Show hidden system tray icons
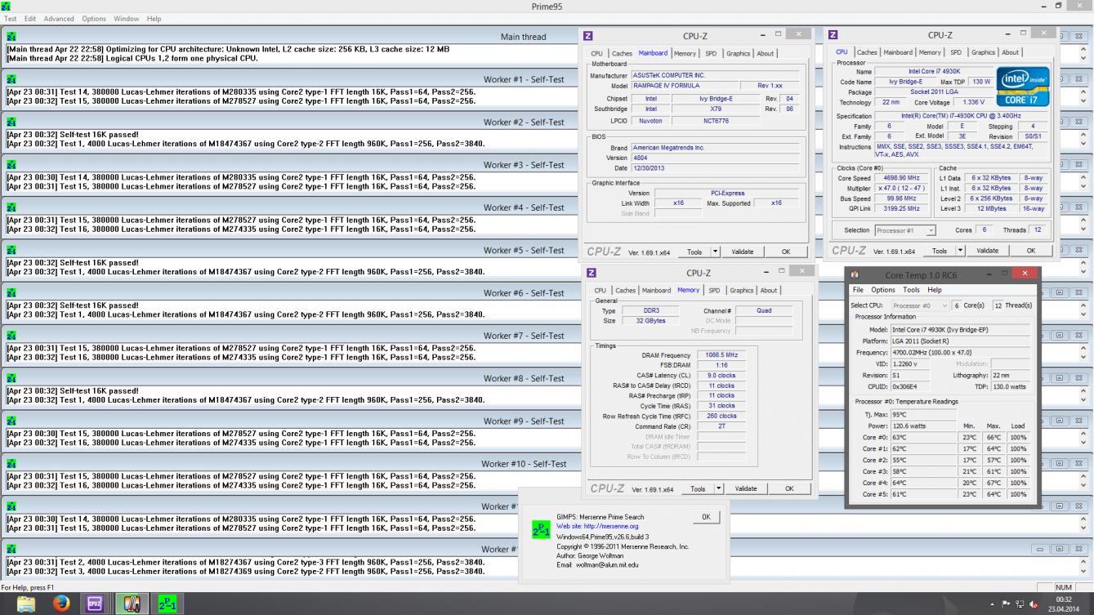Image resolution: width=1094 pixels, height=615 pixels. point(994,604)
